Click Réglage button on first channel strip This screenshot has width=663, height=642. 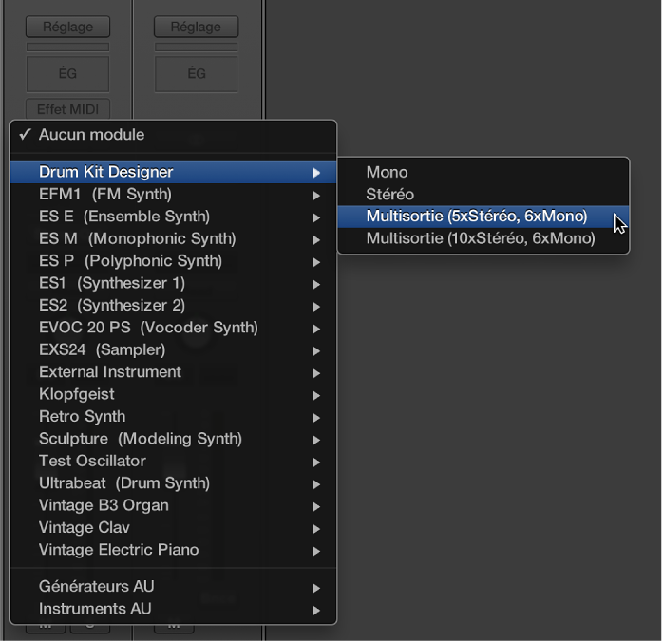pyautogui.click(x=68, y=27)
